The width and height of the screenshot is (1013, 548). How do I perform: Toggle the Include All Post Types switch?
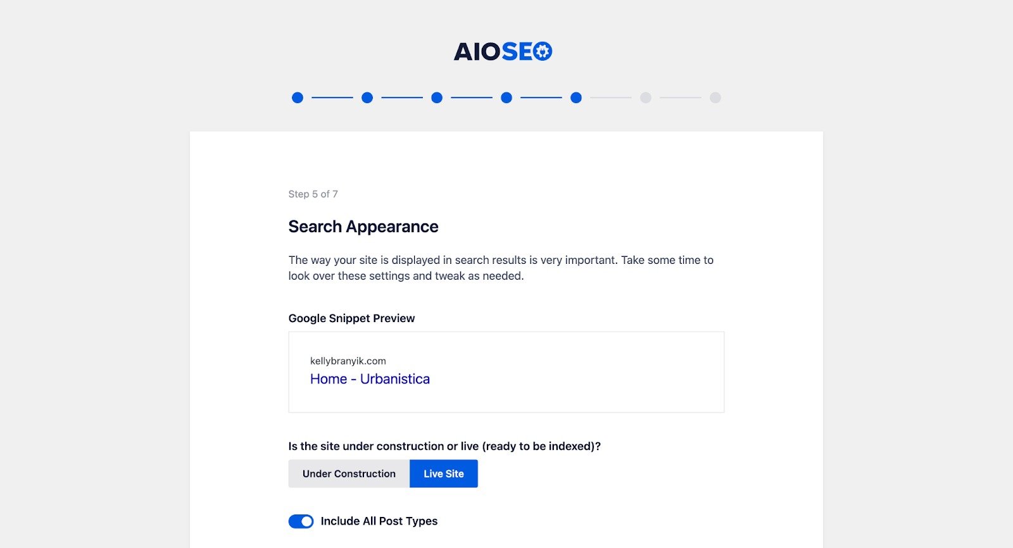[x=301, y=521]
